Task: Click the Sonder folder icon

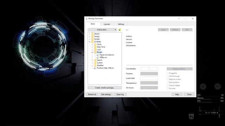Action: (x=92, y=39)
